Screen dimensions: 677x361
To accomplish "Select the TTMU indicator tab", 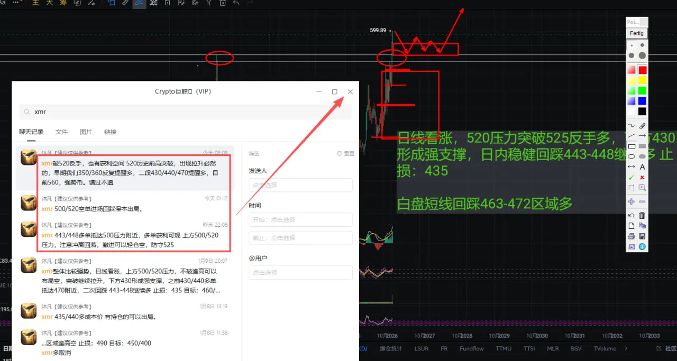I will click(x=504, y=349).
